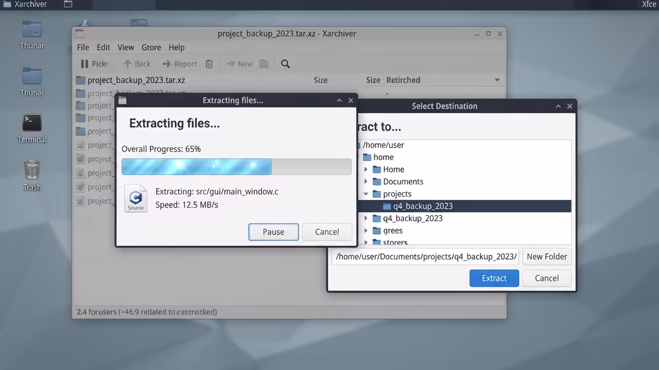Open the column header dropdown arrow

497,80
